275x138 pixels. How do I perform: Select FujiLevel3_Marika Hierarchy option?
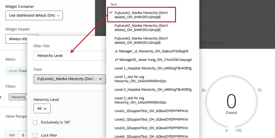click(x=153, y=40)
